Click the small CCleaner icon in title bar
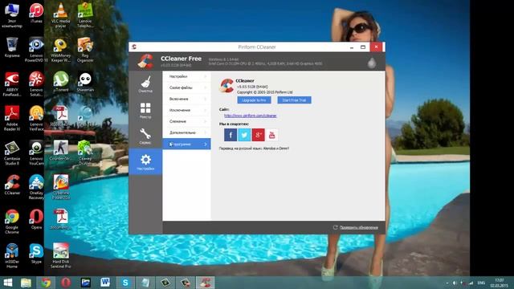This screenshot has height=289, width=514. pos(134,47)
